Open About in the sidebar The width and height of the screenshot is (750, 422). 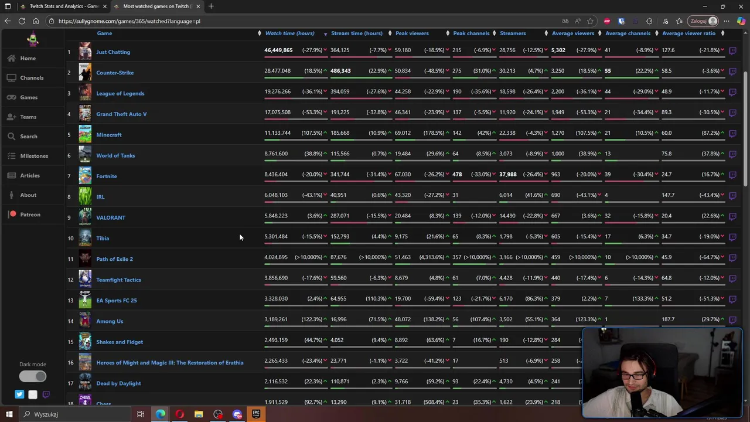click(28, 195)
